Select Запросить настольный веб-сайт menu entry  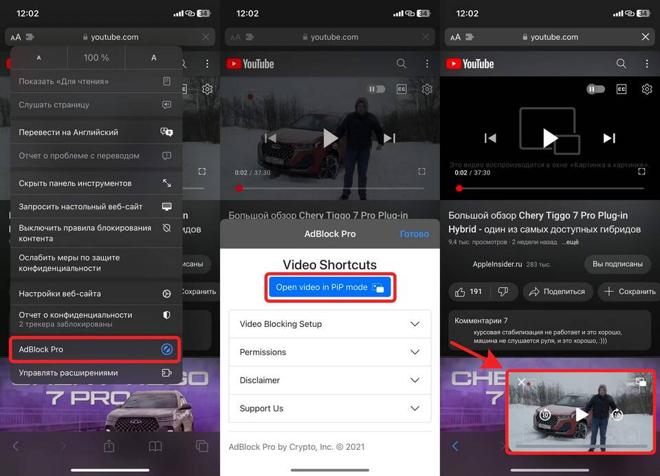(x=96, y=207)
